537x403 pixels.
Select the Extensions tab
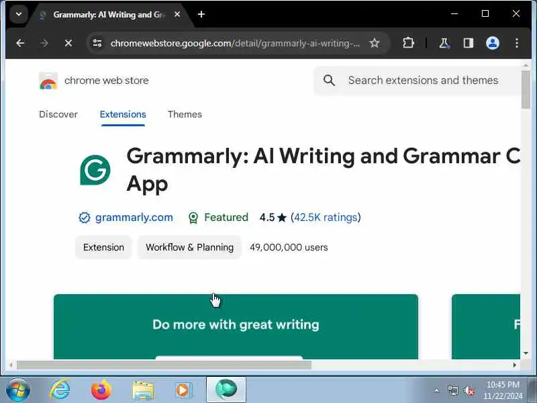click(123, 114)
